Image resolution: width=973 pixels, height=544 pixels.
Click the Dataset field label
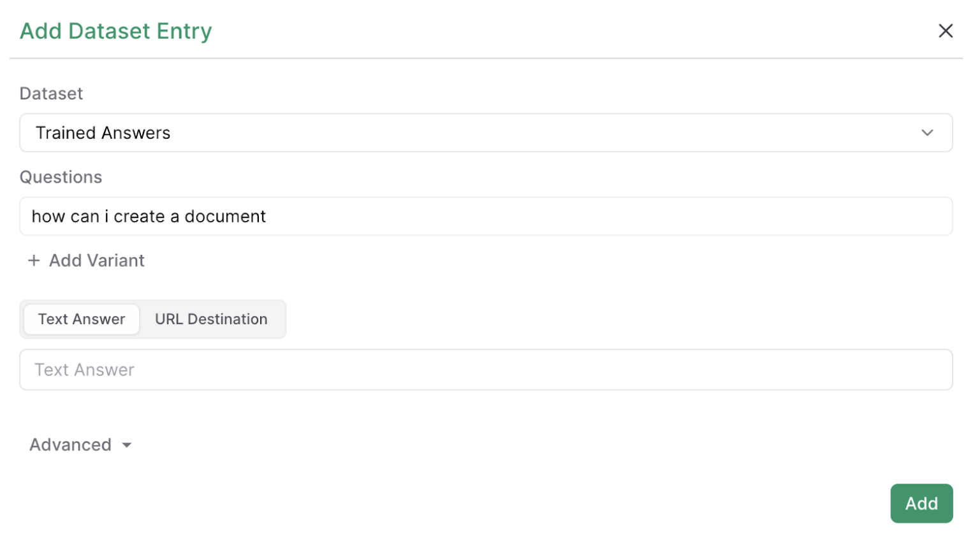(51, 94)
